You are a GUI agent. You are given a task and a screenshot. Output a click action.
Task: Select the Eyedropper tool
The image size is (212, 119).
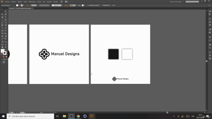(x=2, y=39)
